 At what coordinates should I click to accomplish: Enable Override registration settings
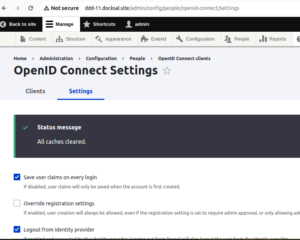(x=17, y=203)
